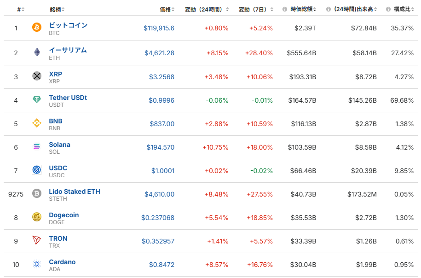Sort the table by 価格 column

tap(167, 9)
